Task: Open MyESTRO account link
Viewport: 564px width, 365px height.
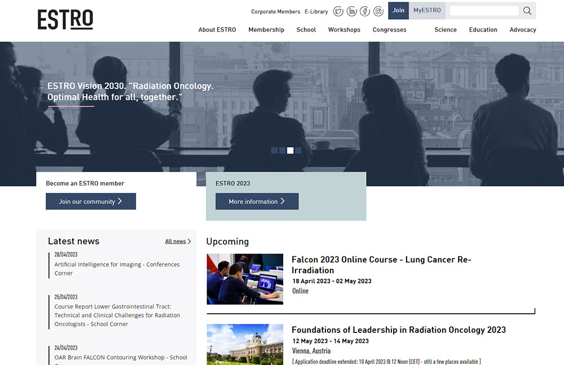Action: [427, 10]
